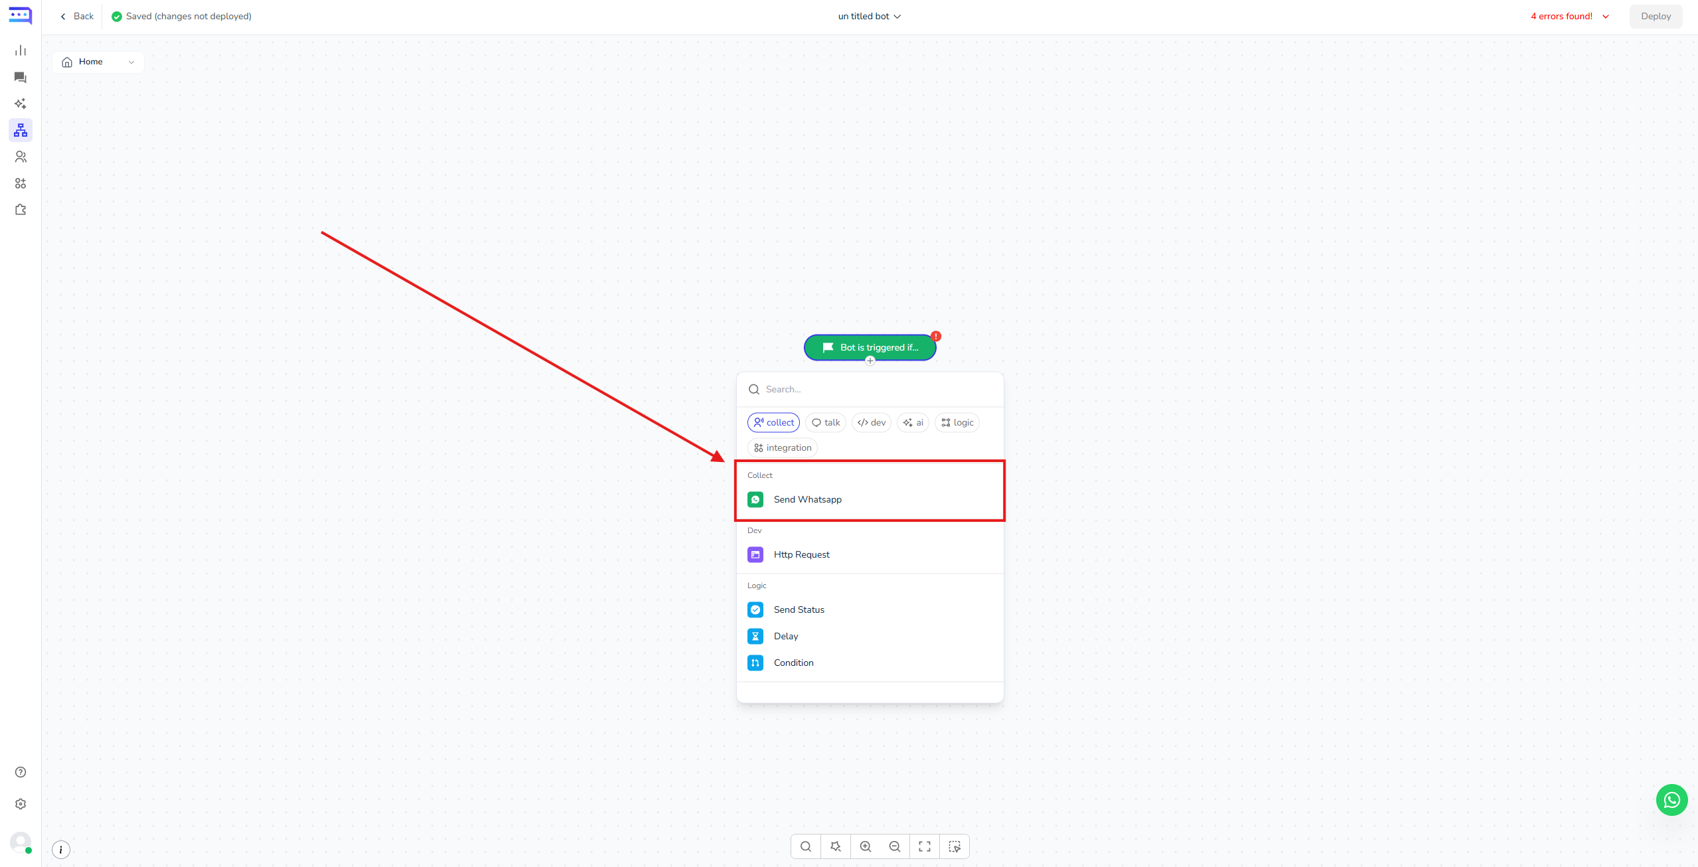Click the red error badge on trigger node
1698x867 pixels.
(936, 336)
